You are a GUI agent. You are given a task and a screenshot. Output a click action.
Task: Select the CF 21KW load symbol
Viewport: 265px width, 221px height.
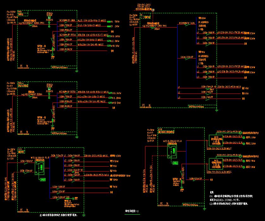(108, 26)
